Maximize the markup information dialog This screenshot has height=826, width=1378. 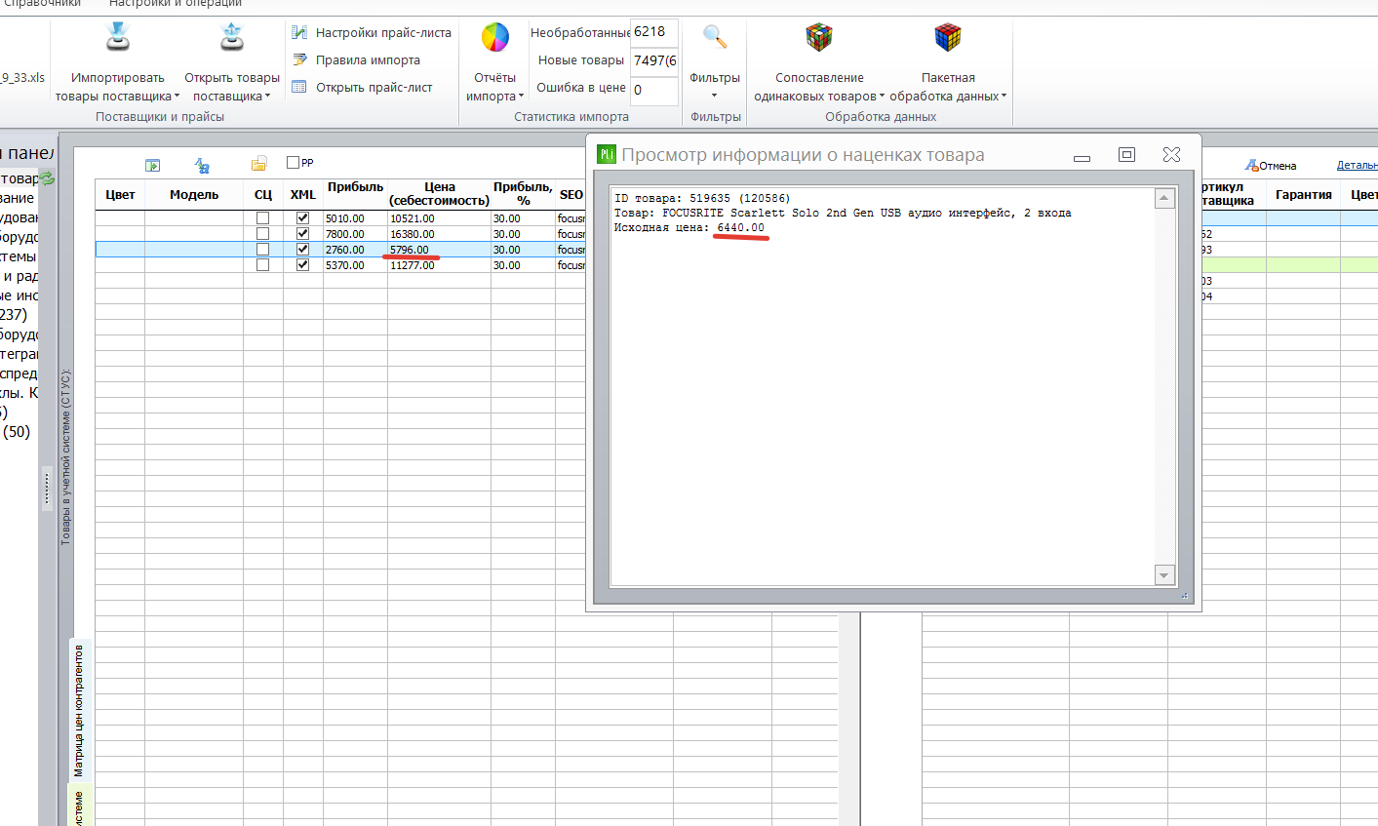click(1126, 154)
